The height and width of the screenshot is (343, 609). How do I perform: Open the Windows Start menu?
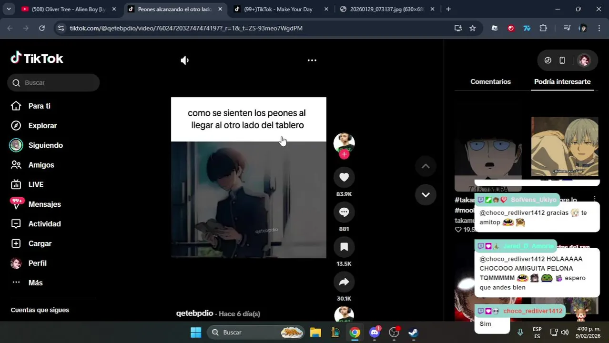point(196,333)
